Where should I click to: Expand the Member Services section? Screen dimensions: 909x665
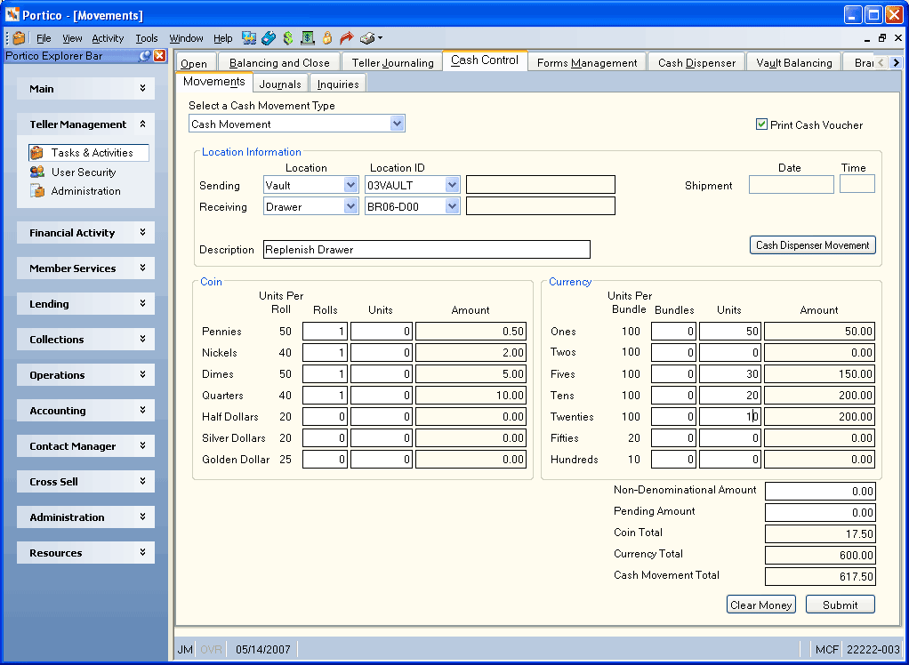tap(142, 268)
